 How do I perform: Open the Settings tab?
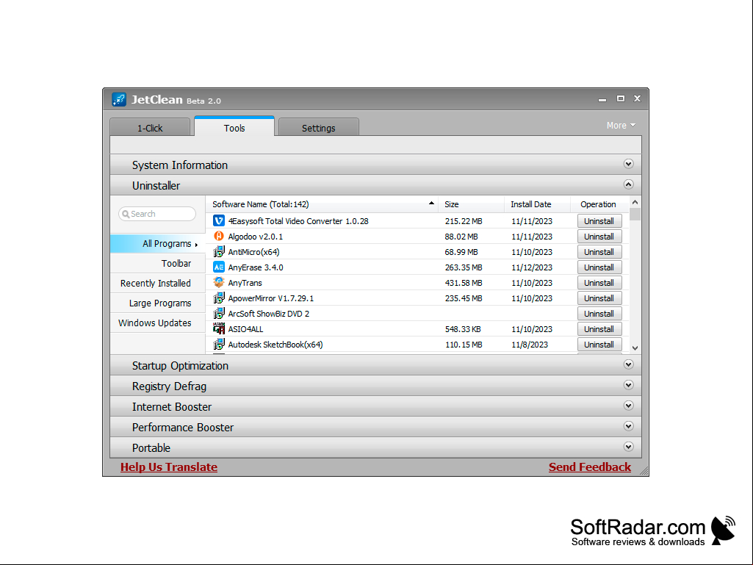click(x=318, y=127)
